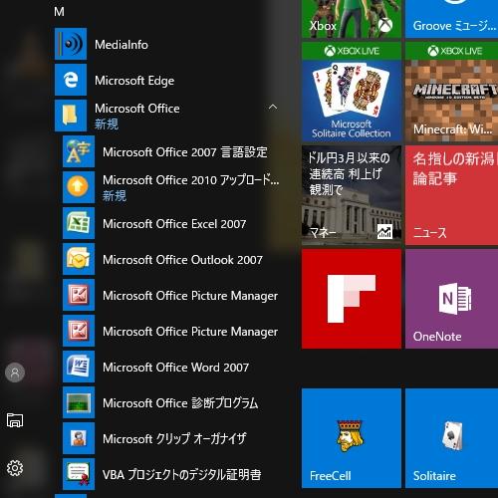Screen dimensions: 498x498
Task: Launch the Outlook 2007 icon
Action: point(79,259)
